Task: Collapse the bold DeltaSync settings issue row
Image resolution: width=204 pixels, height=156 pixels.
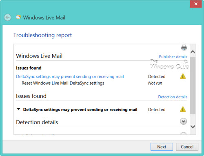Action: 18,109
